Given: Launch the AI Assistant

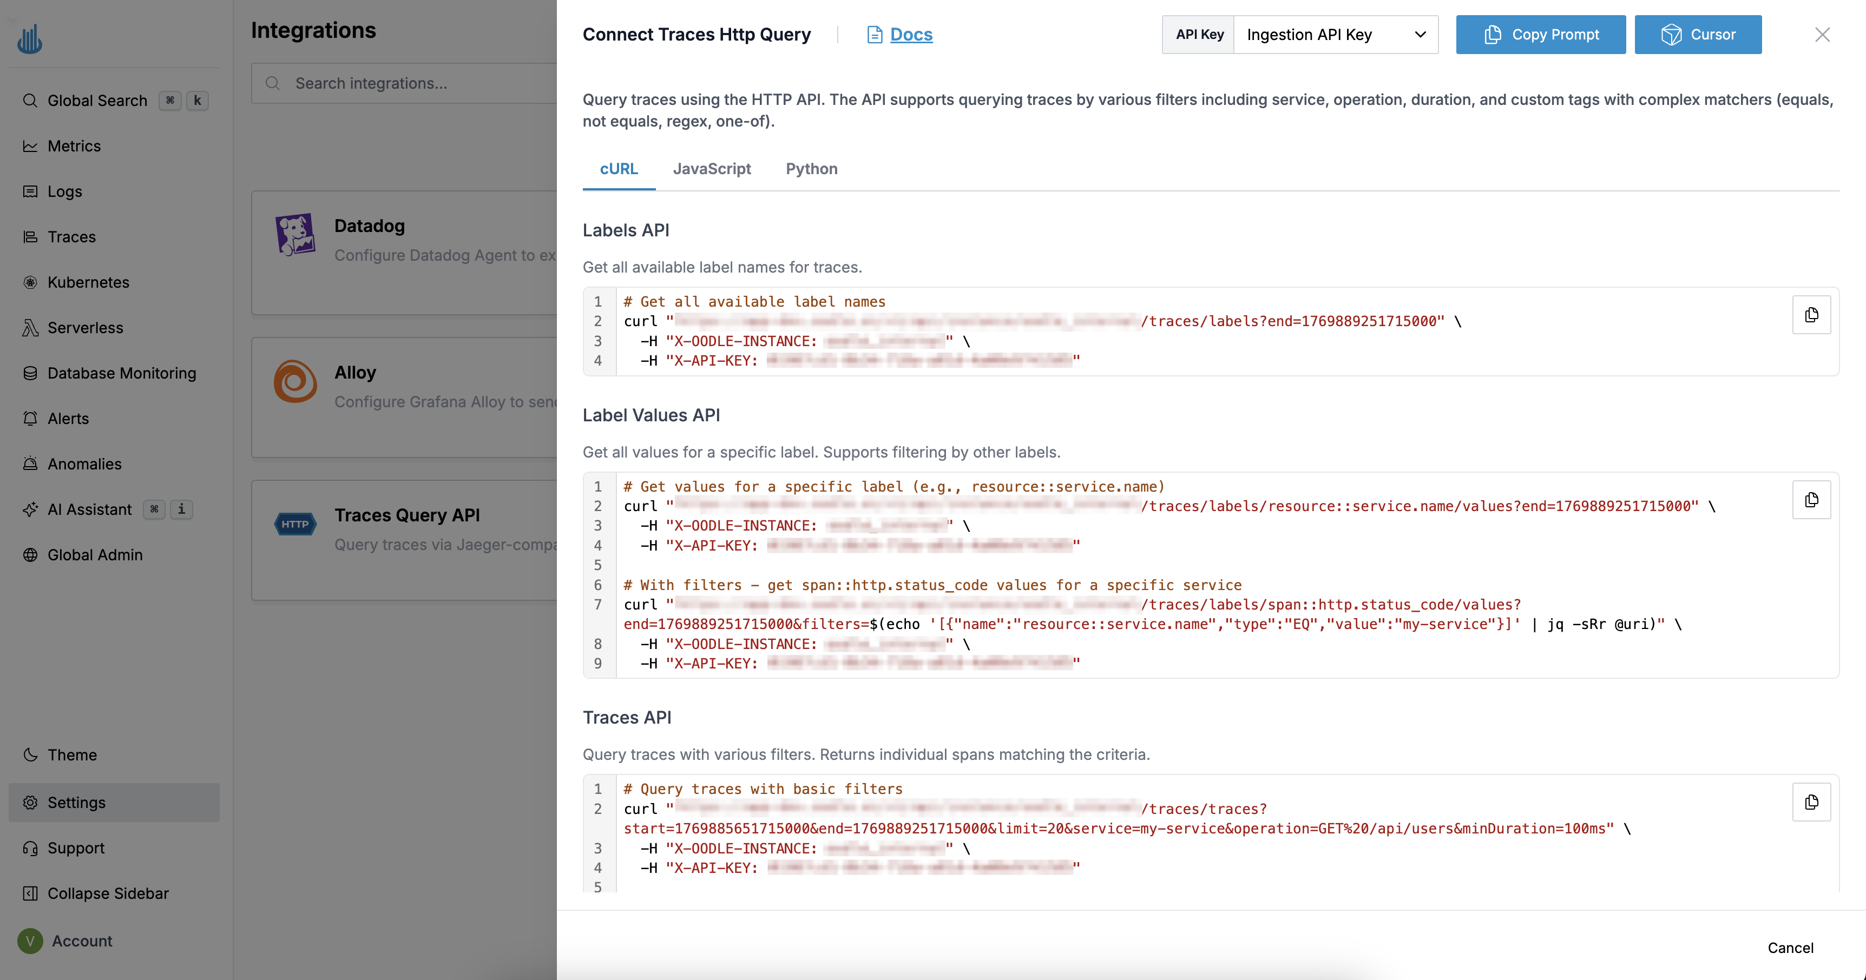Looking at the screenshot, I should tap(89, 509).
